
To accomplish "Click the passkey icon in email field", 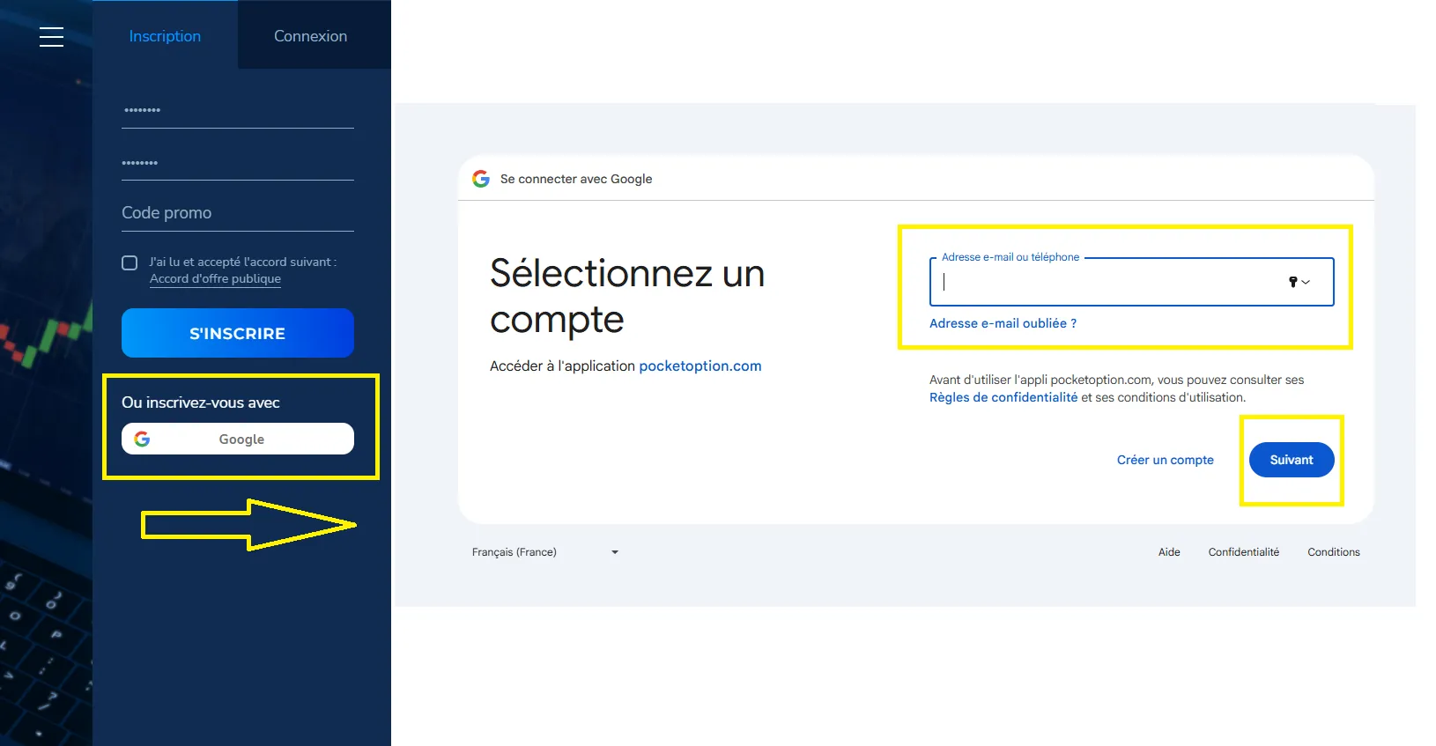I will tap(1293, 282).
